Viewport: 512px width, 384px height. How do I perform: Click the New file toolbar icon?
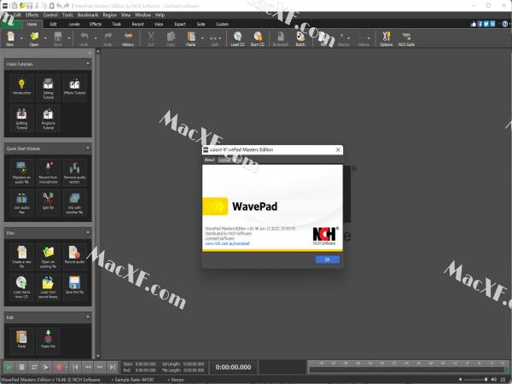click(10, 38)
